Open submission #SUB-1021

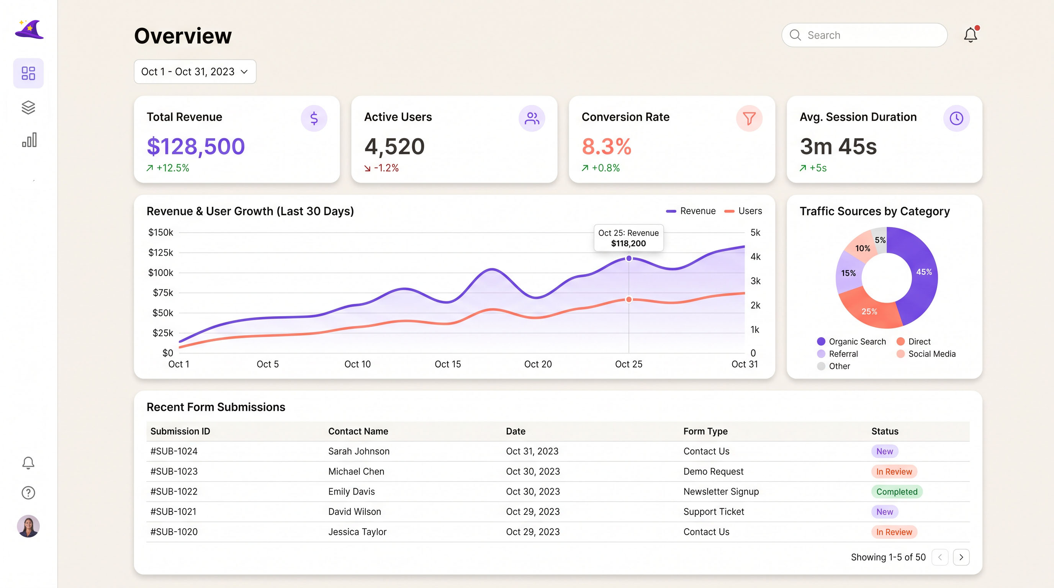point(173,511)
